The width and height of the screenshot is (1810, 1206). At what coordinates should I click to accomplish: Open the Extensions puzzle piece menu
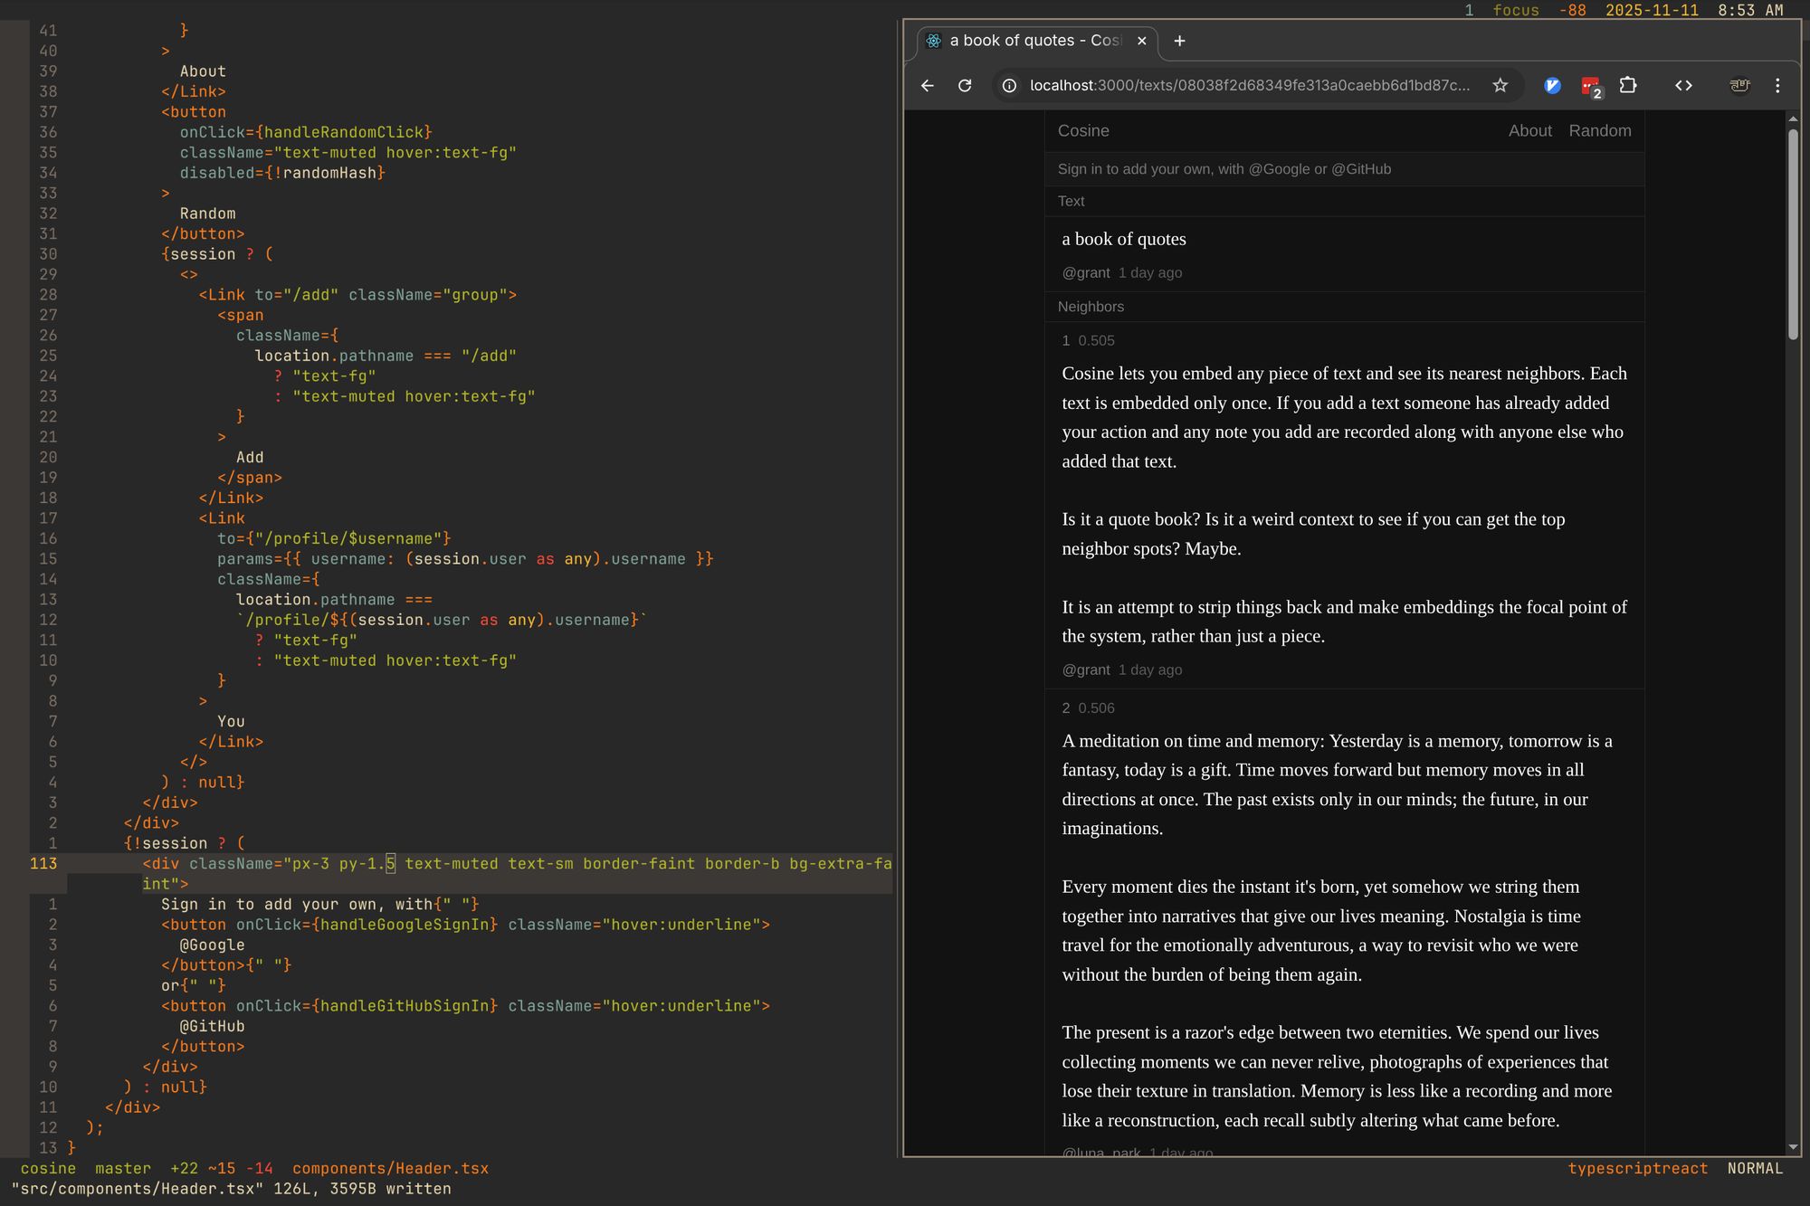click(x=1628, y=86)
